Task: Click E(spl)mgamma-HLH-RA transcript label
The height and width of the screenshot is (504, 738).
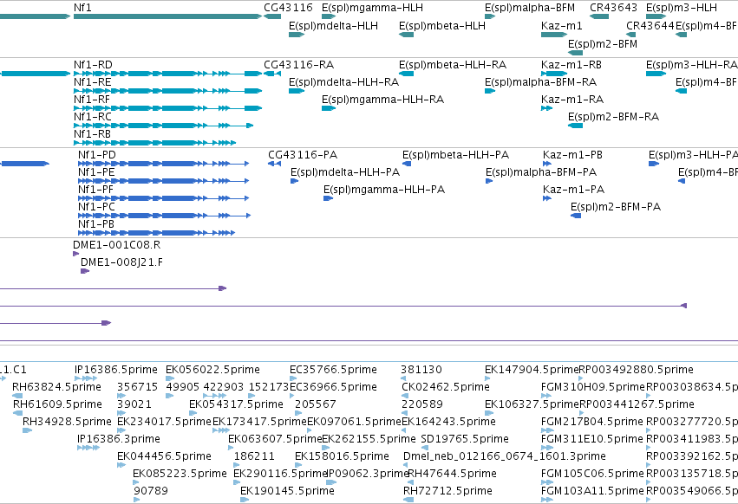Action: coord(382,100)
